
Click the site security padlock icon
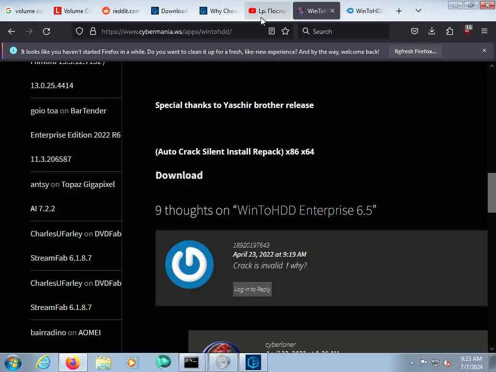(93, 31)
